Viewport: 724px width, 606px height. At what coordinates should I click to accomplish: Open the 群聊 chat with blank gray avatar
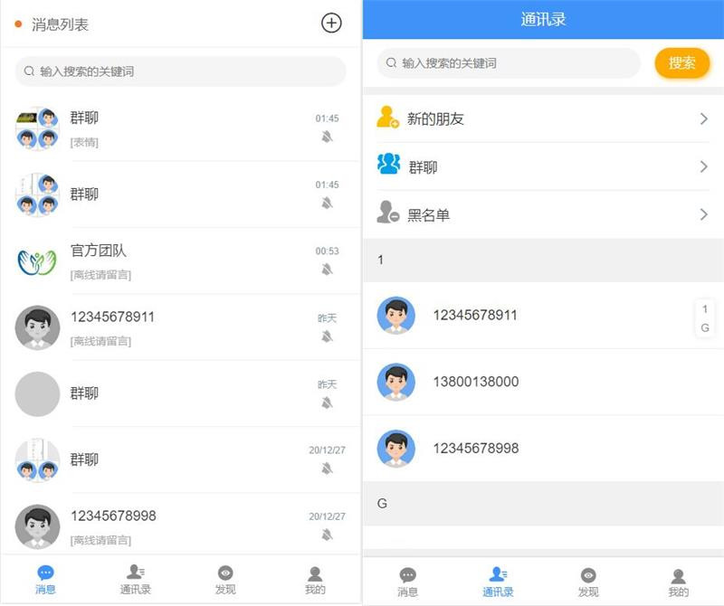[180, 393]
